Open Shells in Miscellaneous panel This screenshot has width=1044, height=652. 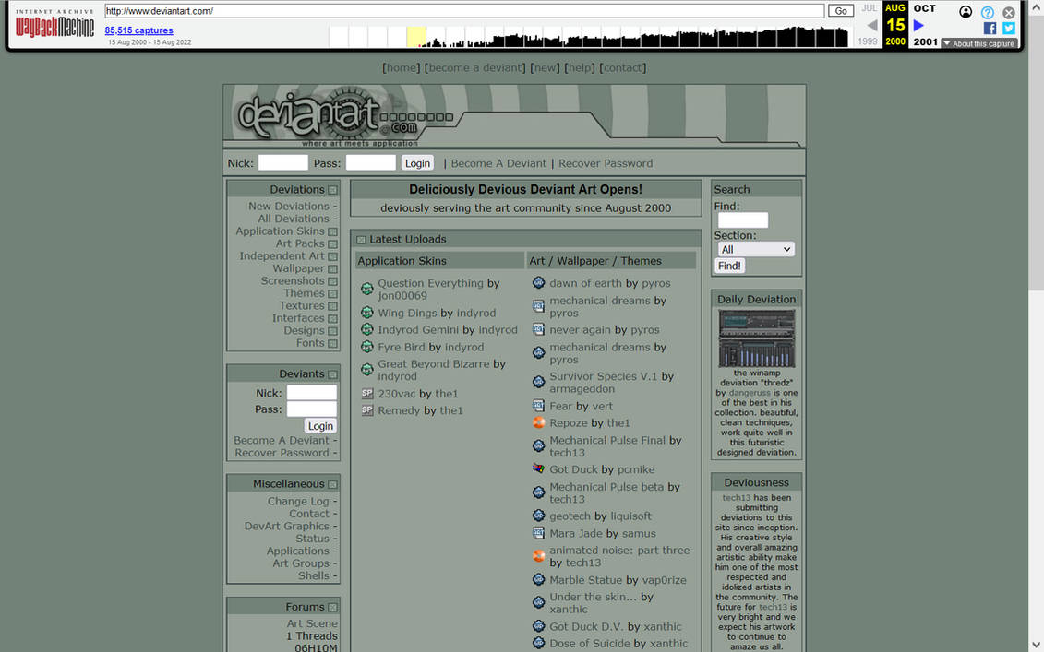314,575
